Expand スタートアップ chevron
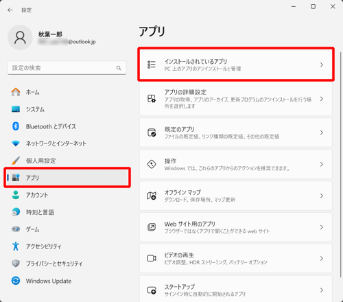 tap(322, 290)
